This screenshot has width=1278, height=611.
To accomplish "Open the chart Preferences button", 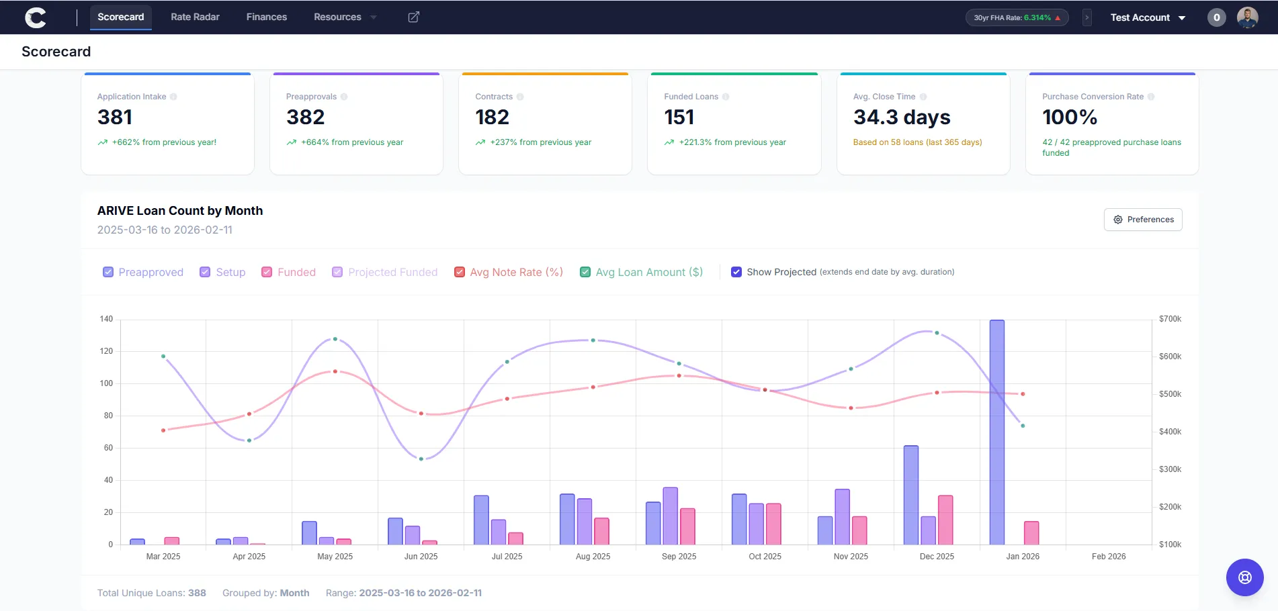I will coord(1143,220).
